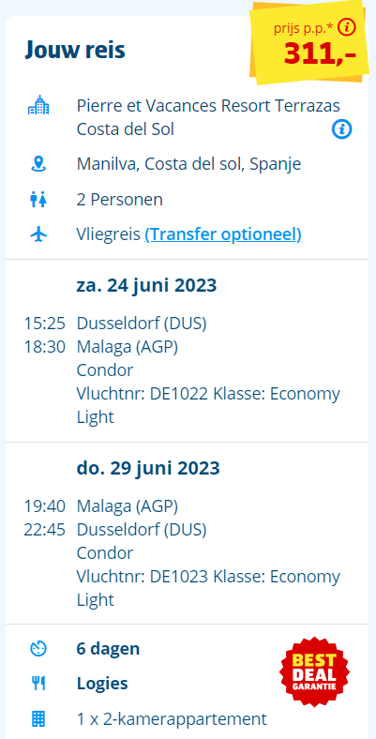
Task: Click the 1 x 2-kamerappartement text
Action: pyautogui.click(x=172, y=719)
